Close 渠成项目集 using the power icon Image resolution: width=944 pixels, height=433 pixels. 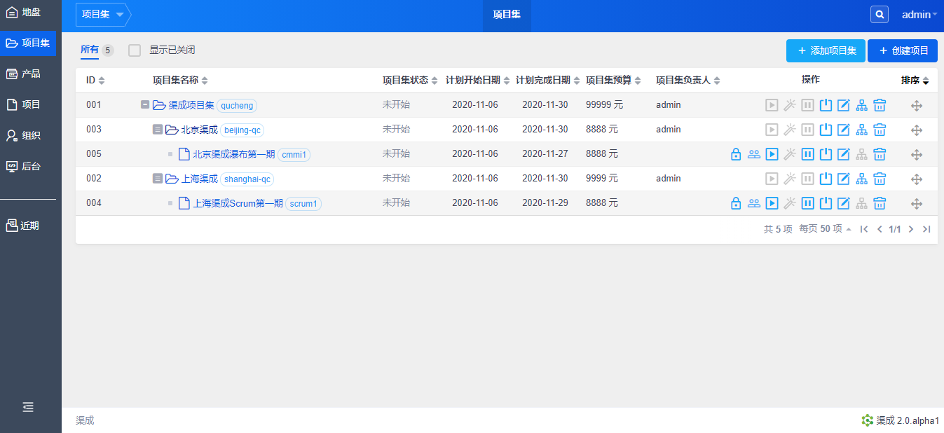[x=826, y=105]
